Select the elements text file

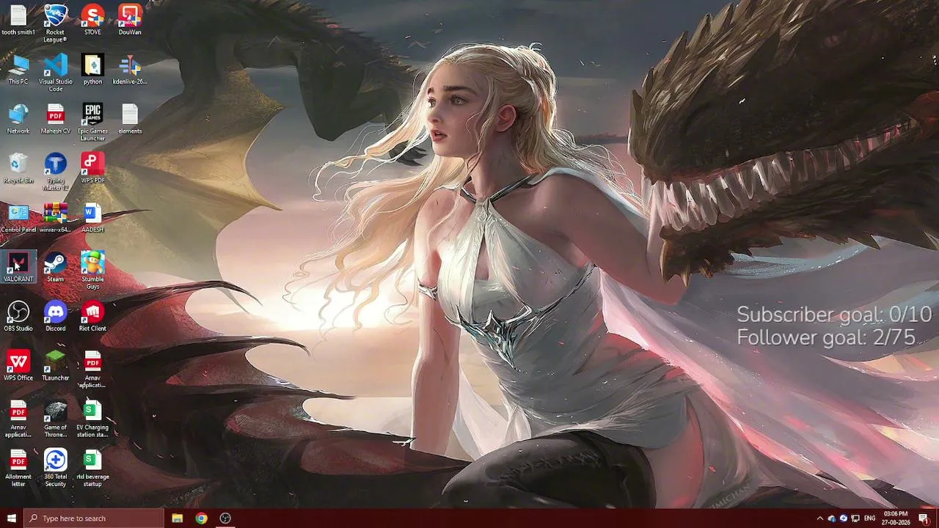coord(130,119)
